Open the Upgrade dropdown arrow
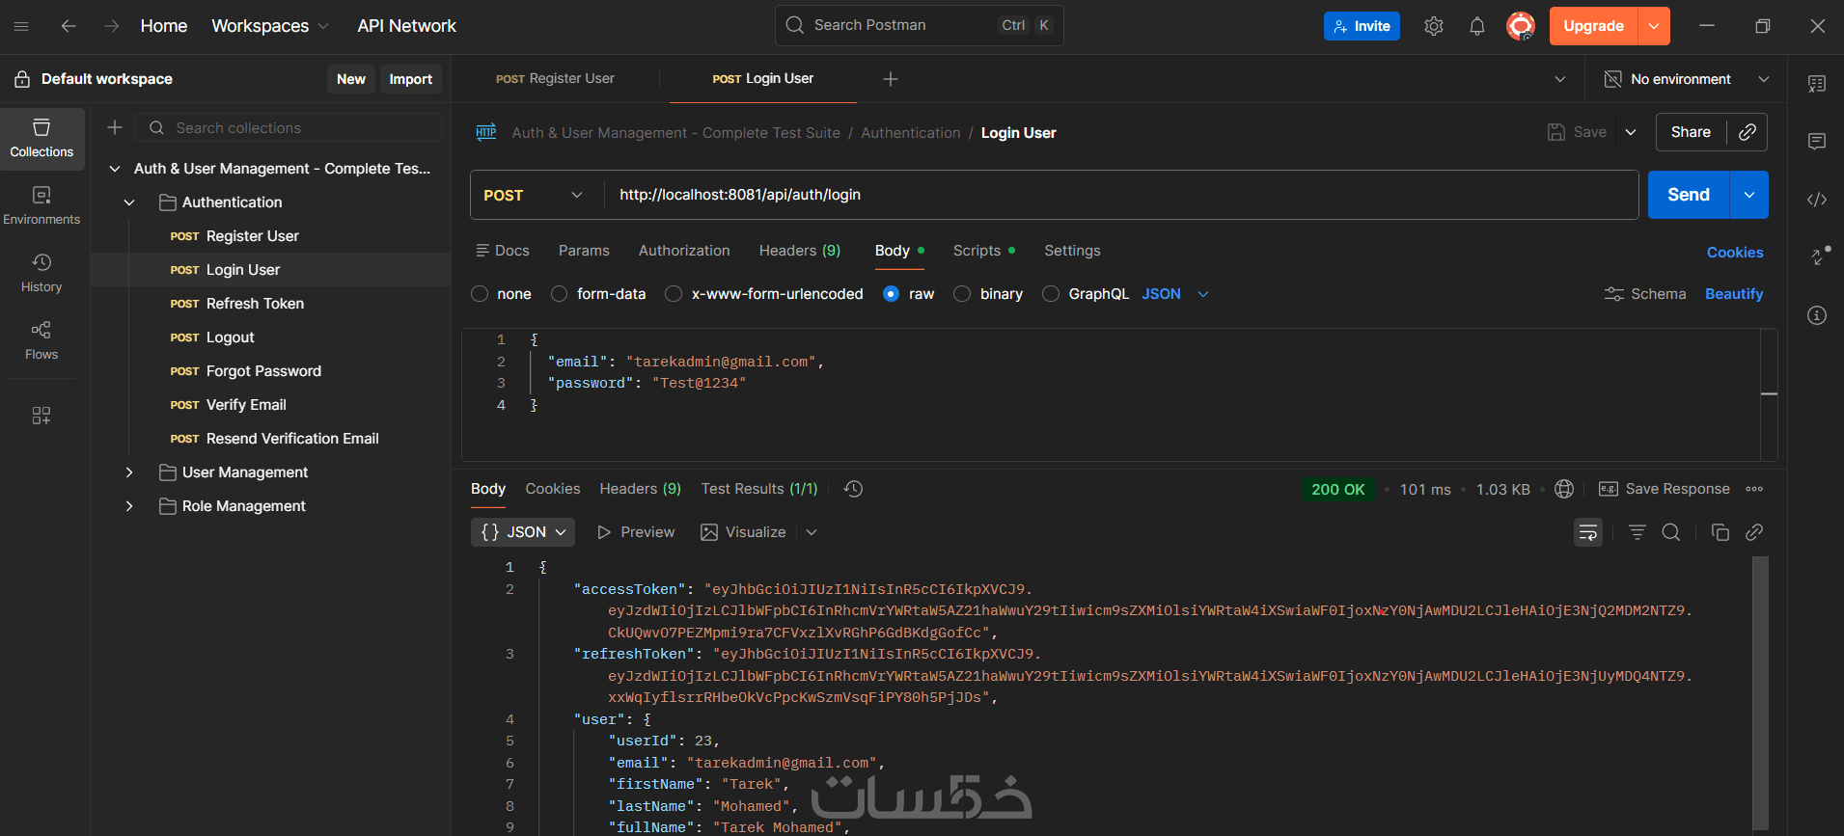The image size is (1844, 836). point(1654,26)
